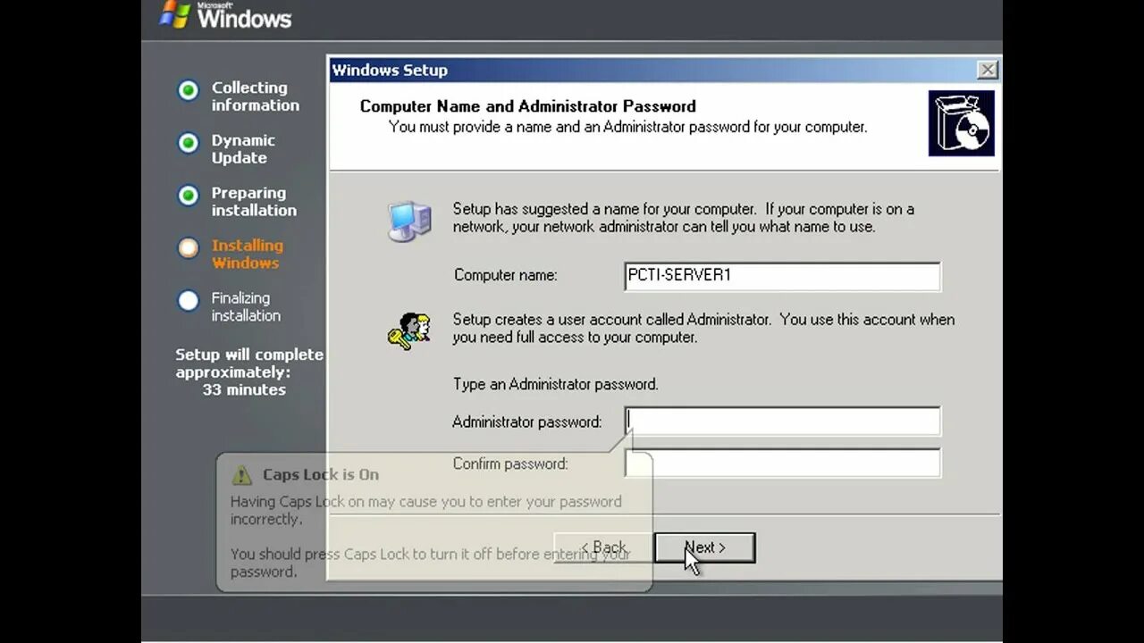Click the "Computer name:" label
This screenshot has width=1144, height=643.
506,275
